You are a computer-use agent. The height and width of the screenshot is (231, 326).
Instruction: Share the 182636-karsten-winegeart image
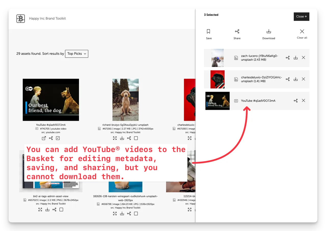point(129,214)
